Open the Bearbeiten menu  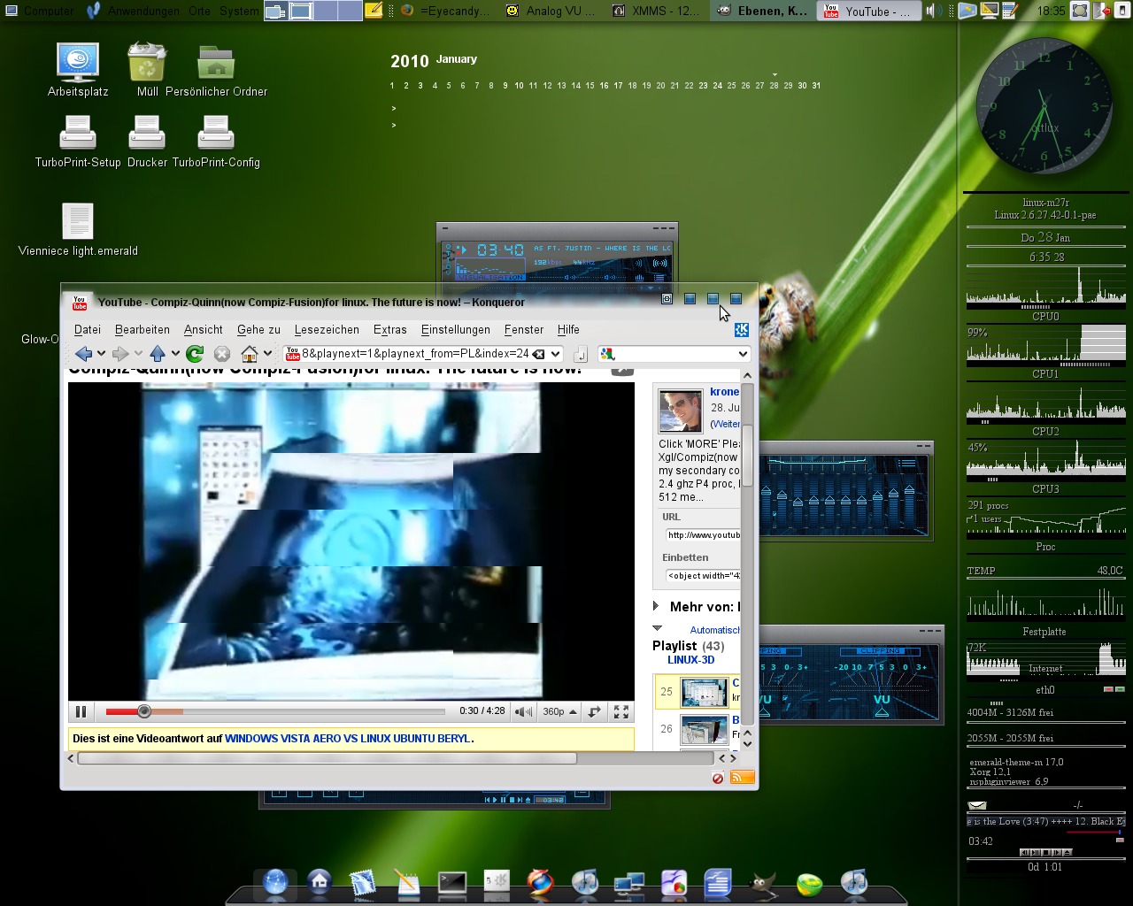tap(143, 329)
